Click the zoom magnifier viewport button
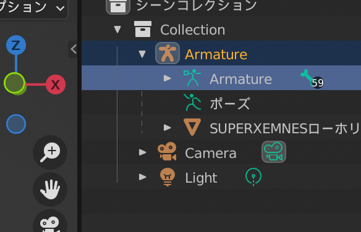Screen dimensions: 361x232 point(50,152)
